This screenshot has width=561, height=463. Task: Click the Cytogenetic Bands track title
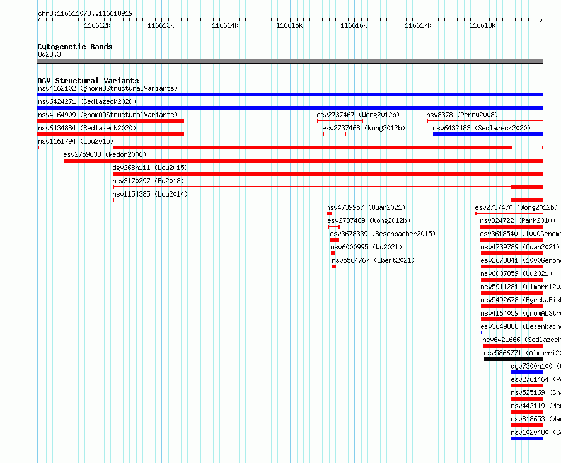75,47
